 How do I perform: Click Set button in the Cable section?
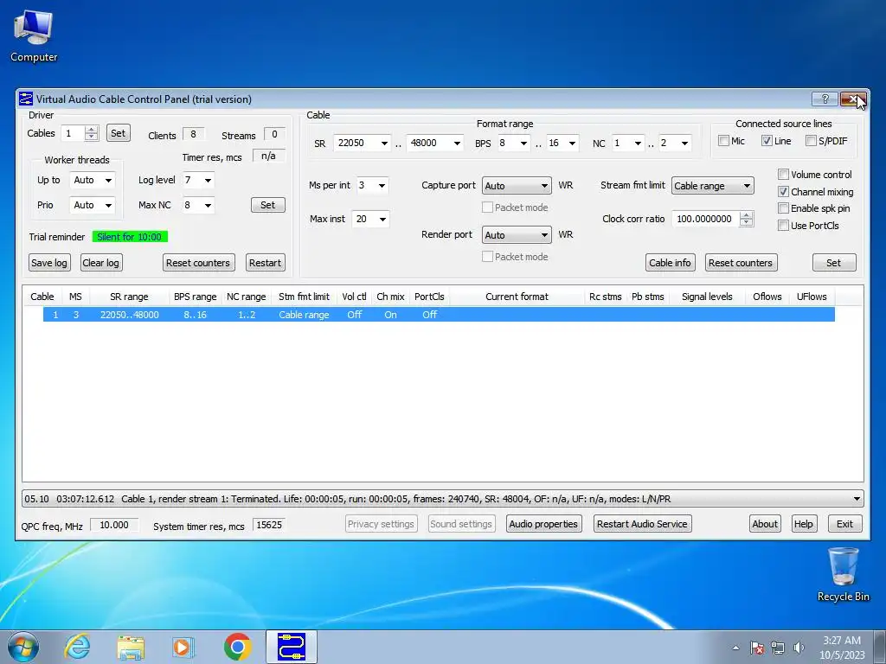[x=834, y=263]
